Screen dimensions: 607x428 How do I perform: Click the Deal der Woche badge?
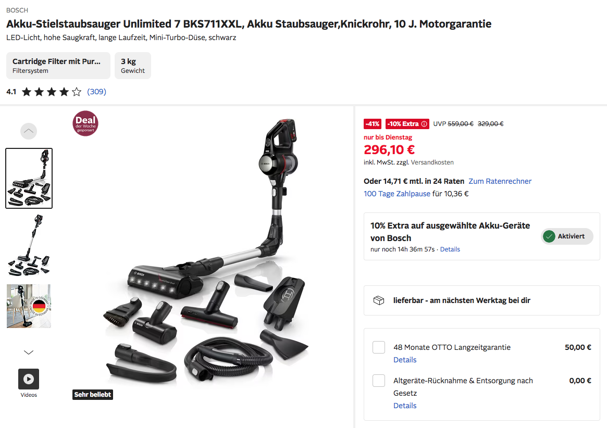pyautogui.click(x=85, y=124)
